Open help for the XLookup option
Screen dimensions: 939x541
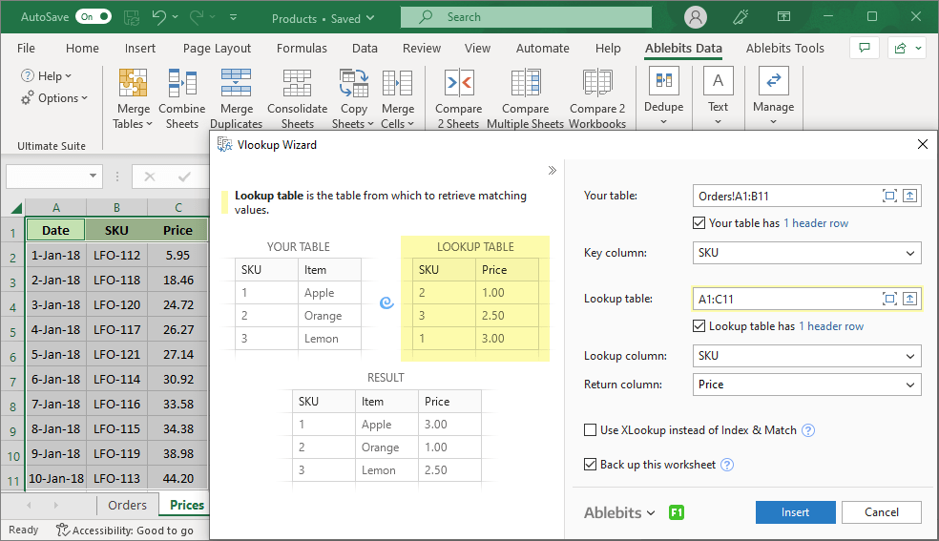[808, 430]
